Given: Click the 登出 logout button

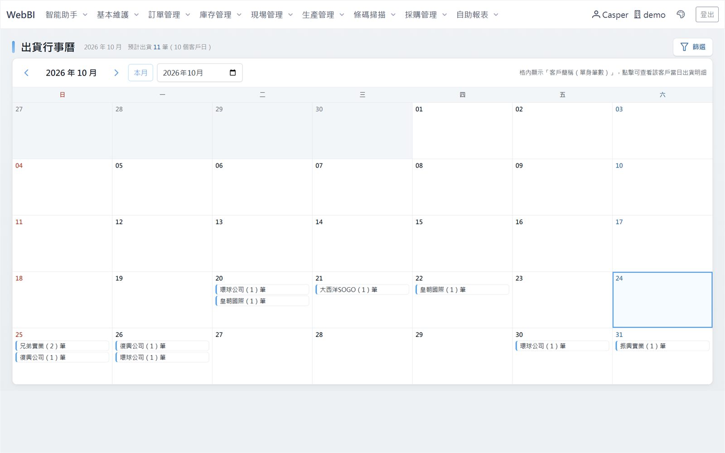Looking at the screenshot, I should 707,14.
